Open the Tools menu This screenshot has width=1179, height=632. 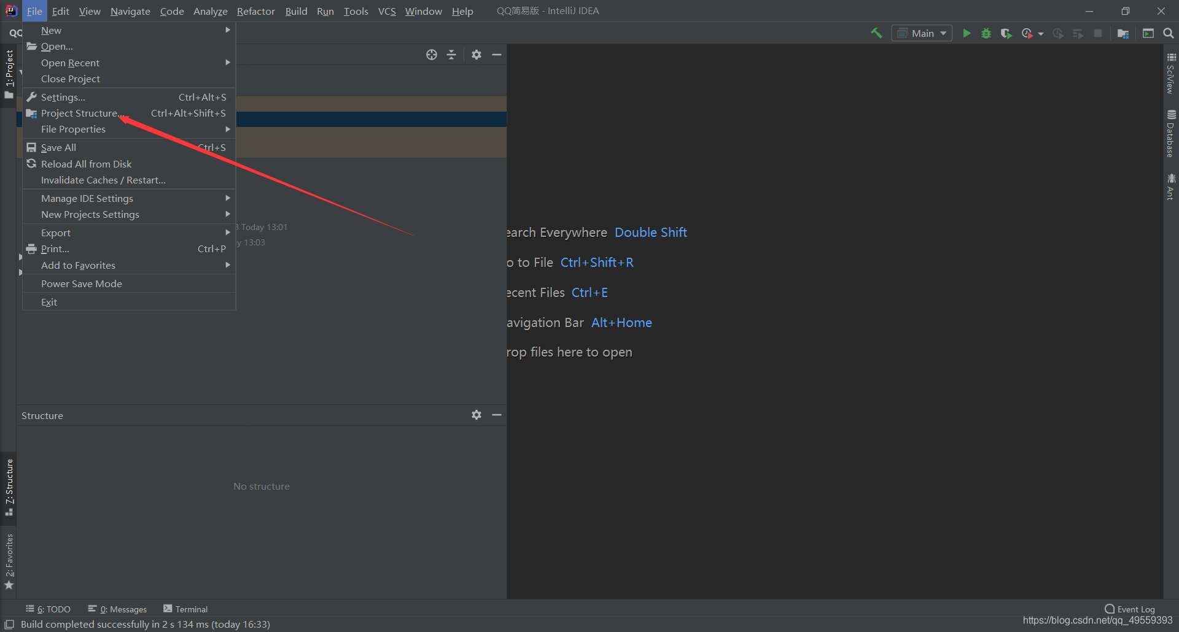[x=356, y=11]
